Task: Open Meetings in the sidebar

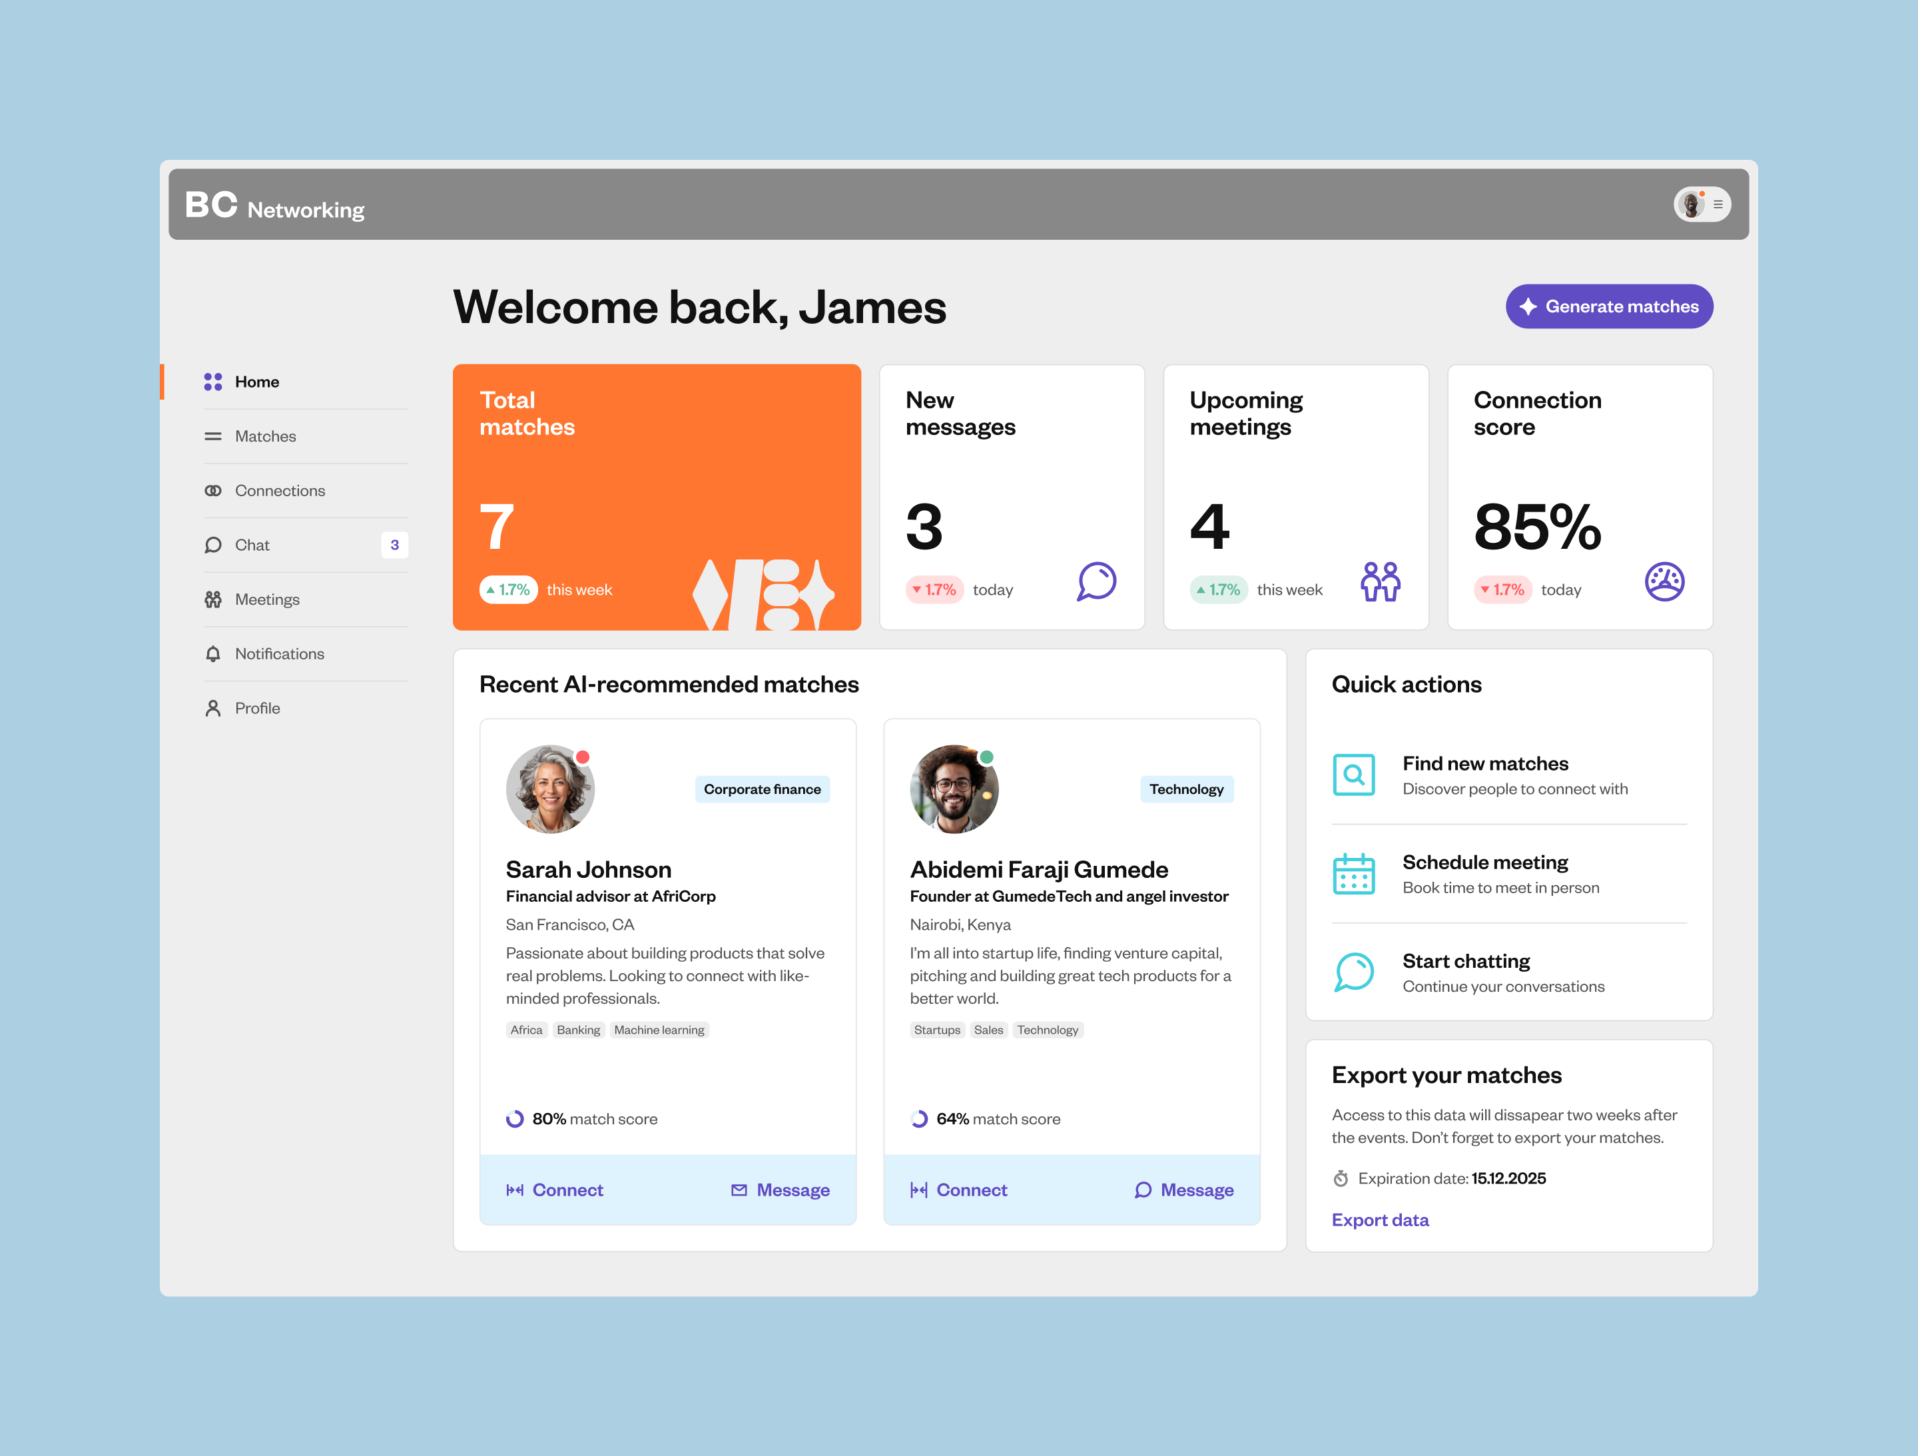Action: coord(267,599)
